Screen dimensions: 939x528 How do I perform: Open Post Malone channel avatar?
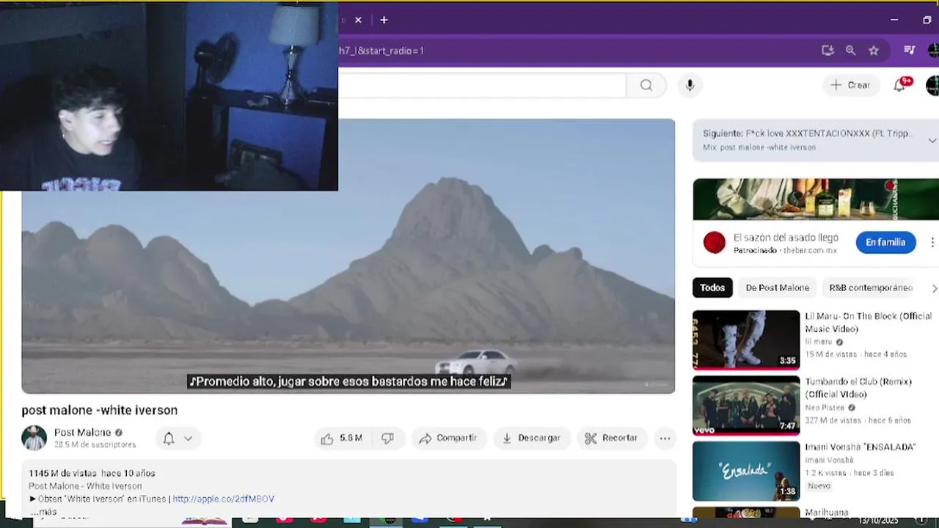[x=34, y=438]
